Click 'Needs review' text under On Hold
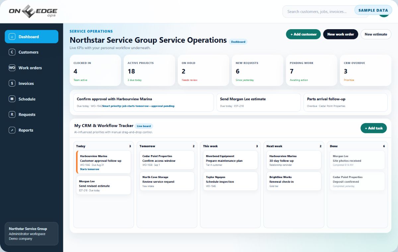398x252 pixels. click(x=189, y=80)
